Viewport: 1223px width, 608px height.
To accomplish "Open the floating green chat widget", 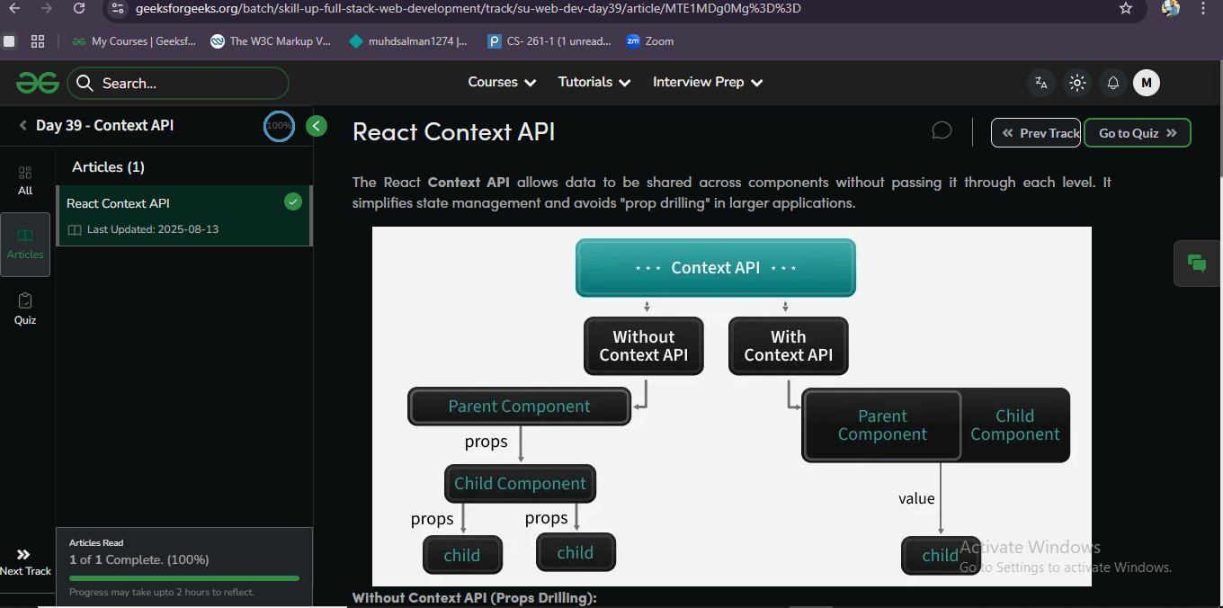I will pos(1197,264).
